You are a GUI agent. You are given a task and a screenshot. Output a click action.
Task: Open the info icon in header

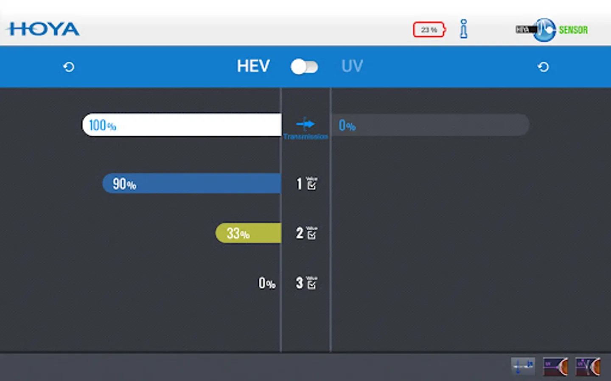click(464, 29)
